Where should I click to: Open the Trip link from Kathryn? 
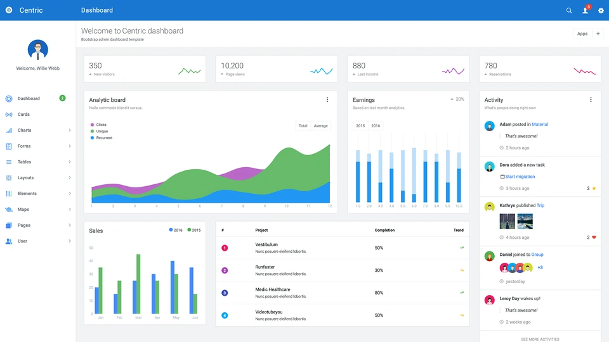pos(540,205)
